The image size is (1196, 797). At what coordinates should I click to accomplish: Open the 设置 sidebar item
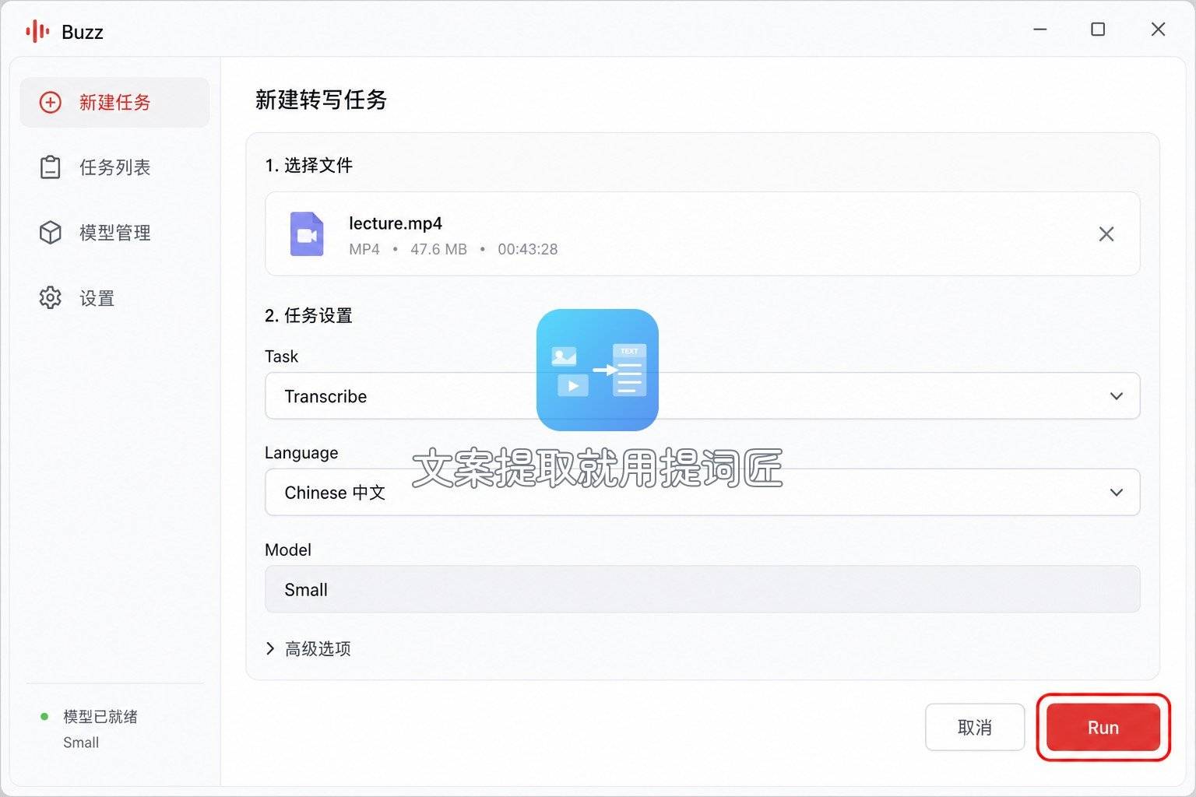[114, 298]
